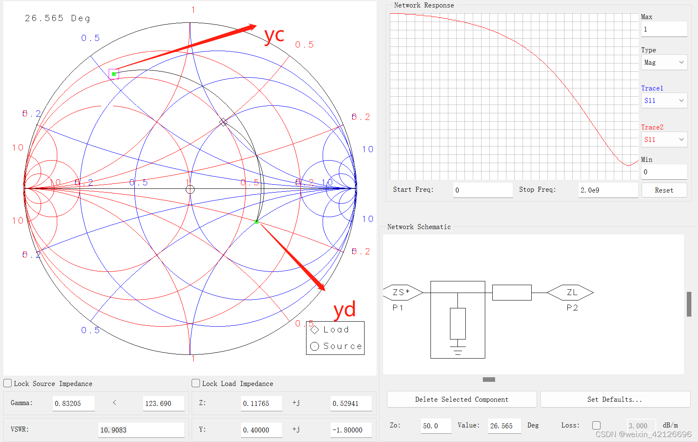This screenshot has height=442, width=698.
Task: Enable Lock Load Impedance checkbox
Action: [x=196, y=383]
